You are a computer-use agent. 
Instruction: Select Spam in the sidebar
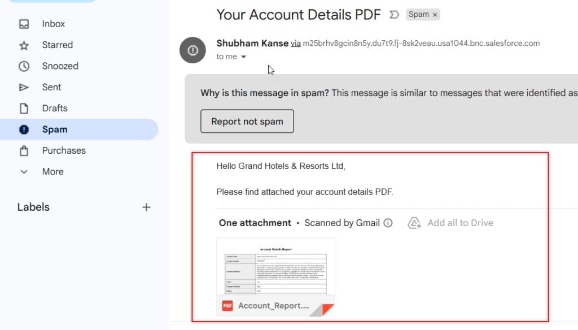pyautogui.click(x=54, y=129)
